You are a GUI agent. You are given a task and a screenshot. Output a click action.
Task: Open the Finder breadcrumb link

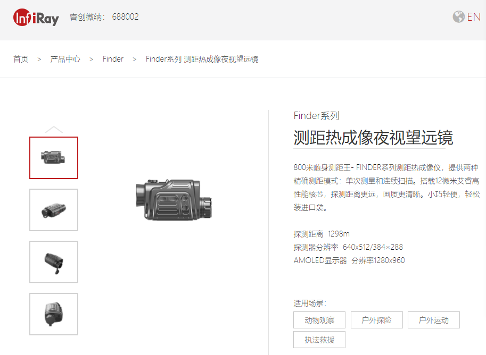[113, 59]
